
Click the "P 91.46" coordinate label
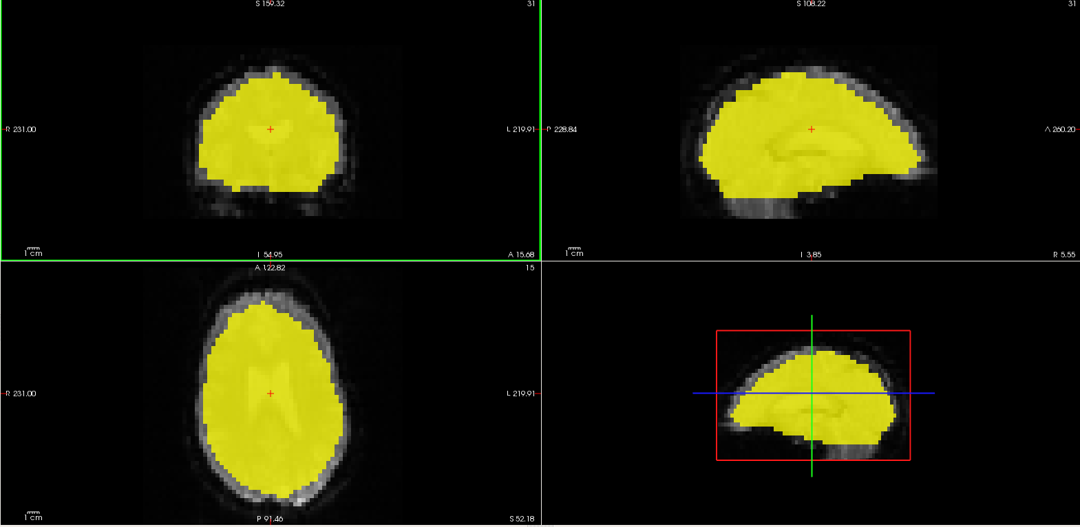point(270,519)
